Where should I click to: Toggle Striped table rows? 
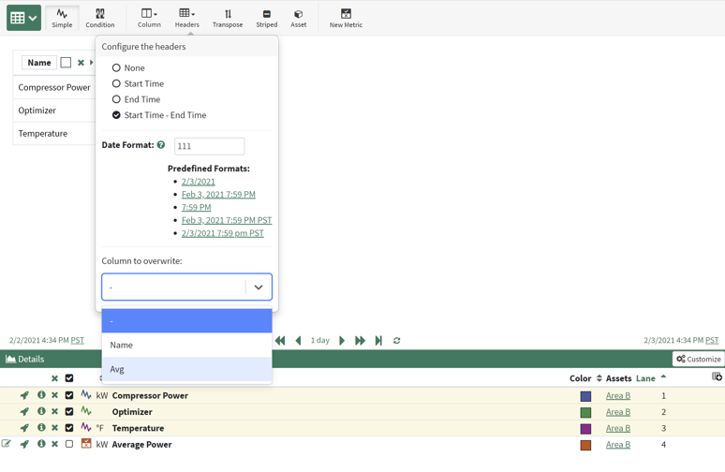(267, 18)
